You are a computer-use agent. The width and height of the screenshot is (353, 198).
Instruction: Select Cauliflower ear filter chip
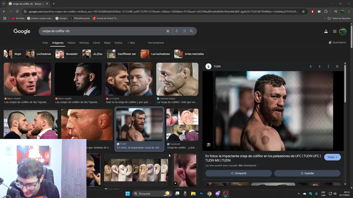pos(123,54)
